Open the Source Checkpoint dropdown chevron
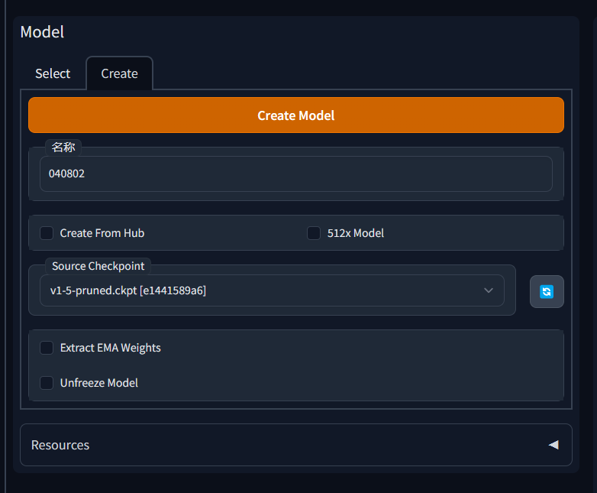The image size is (597, 493). [x=488, y=290]
